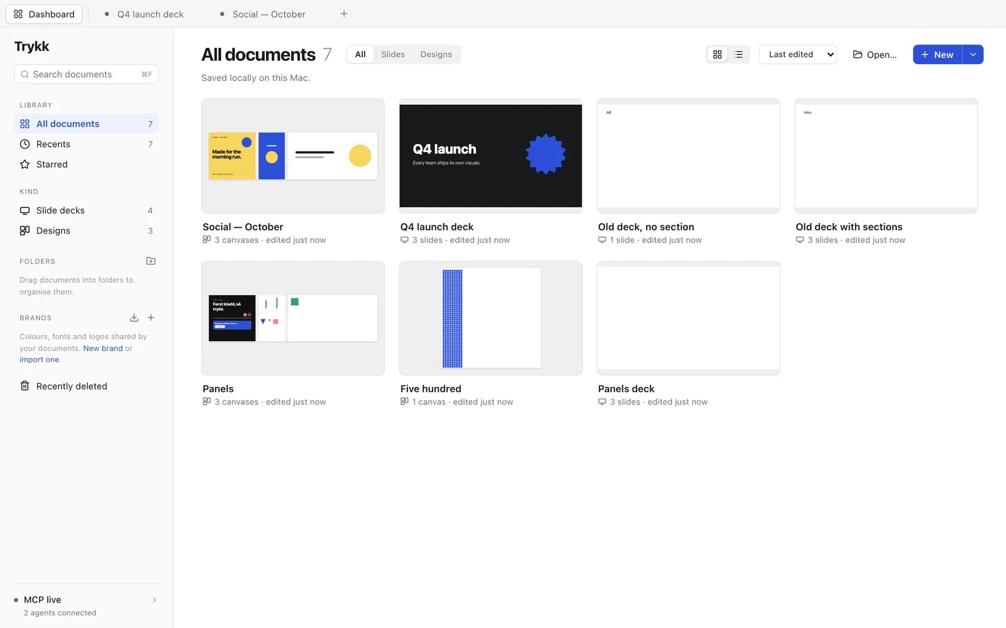Click the New document button
The image size is (1006, 628).
pyautogui.click(x=937, y=55)
